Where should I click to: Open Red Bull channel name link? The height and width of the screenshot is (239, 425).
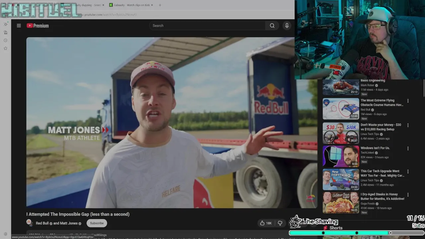pyautogui.click(x=42, y=223)
